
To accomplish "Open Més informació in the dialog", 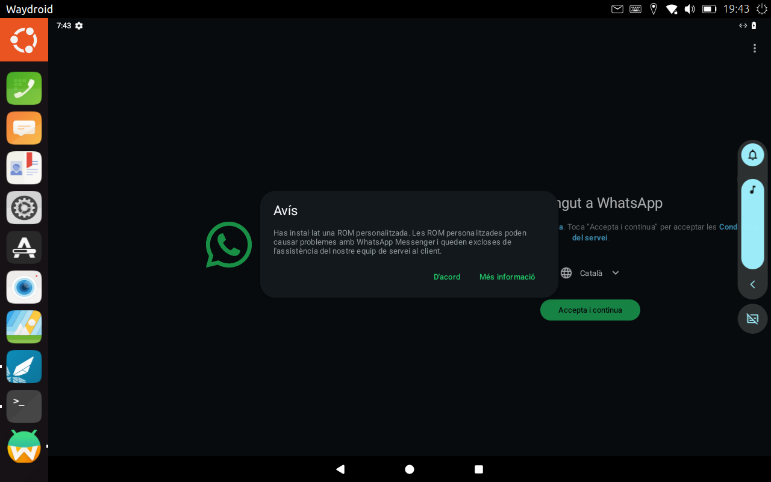I will (507, 277).
